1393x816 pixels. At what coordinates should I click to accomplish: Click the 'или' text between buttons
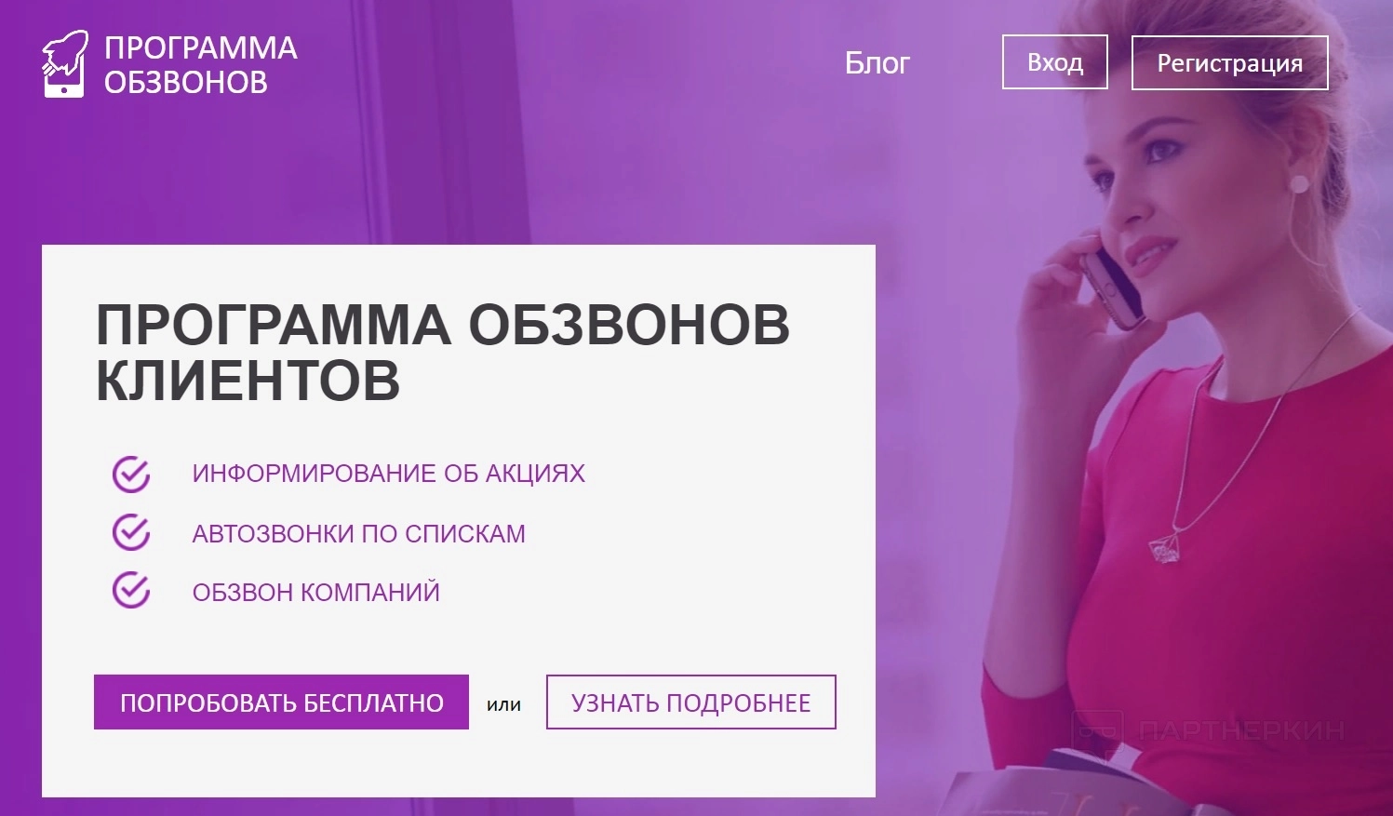click(x=503, y=704)
